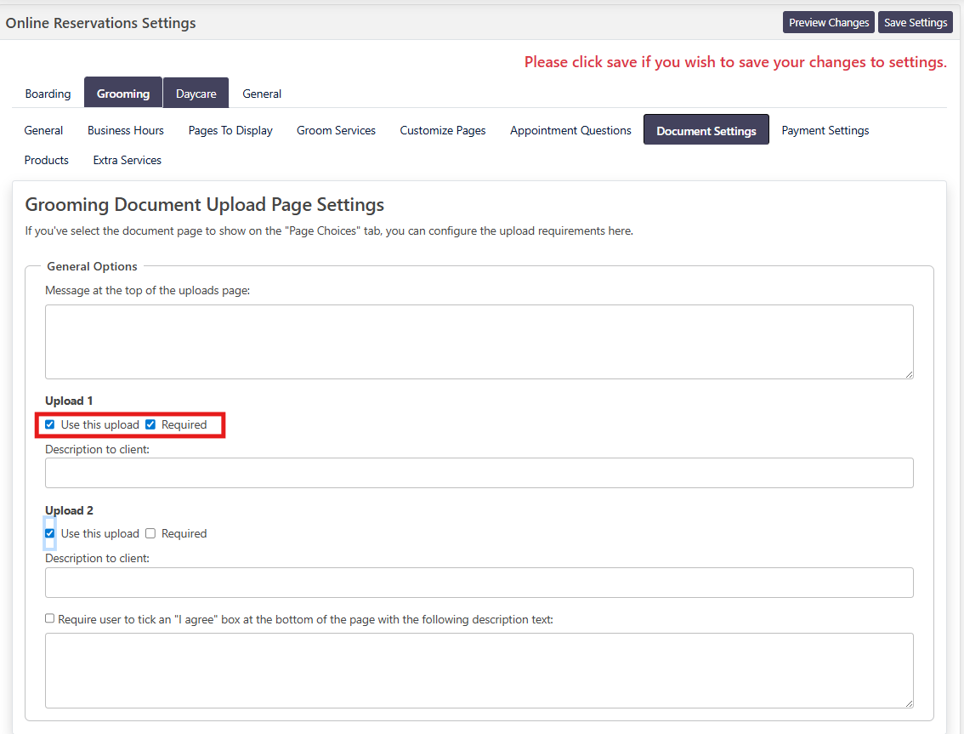This screenshot has height=734, width=964.
Task: Go to Extra Services sub-tab
Action: pyautogui.click(x=128, y=160)
